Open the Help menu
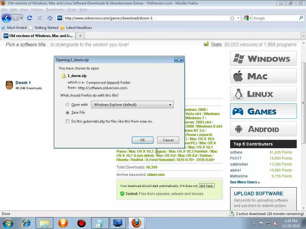 83,10
